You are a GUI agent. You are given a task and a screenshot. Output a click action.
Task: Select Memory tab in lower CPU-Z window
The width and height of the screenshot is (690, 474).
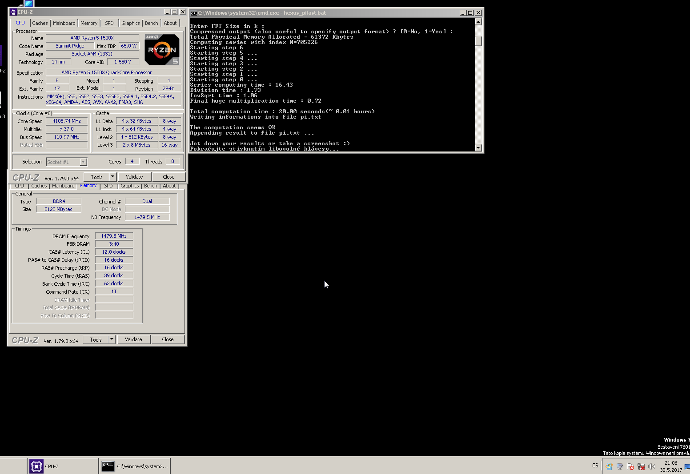pyautogui.click(x=88, y=186)
